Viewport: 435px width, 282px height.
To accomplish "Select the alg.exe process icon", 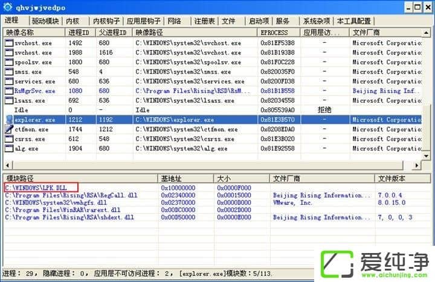I will point(8,149).
